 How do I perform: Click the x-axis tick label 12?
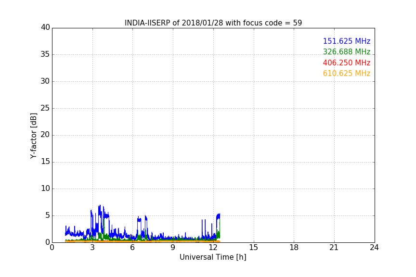213,248
